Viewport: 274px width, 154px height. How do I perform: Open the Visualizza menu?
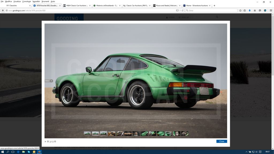click(x=17, y=1)
